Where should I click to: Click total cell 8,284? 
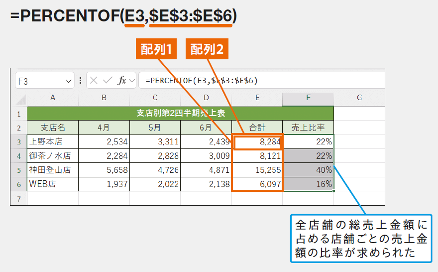257,142
